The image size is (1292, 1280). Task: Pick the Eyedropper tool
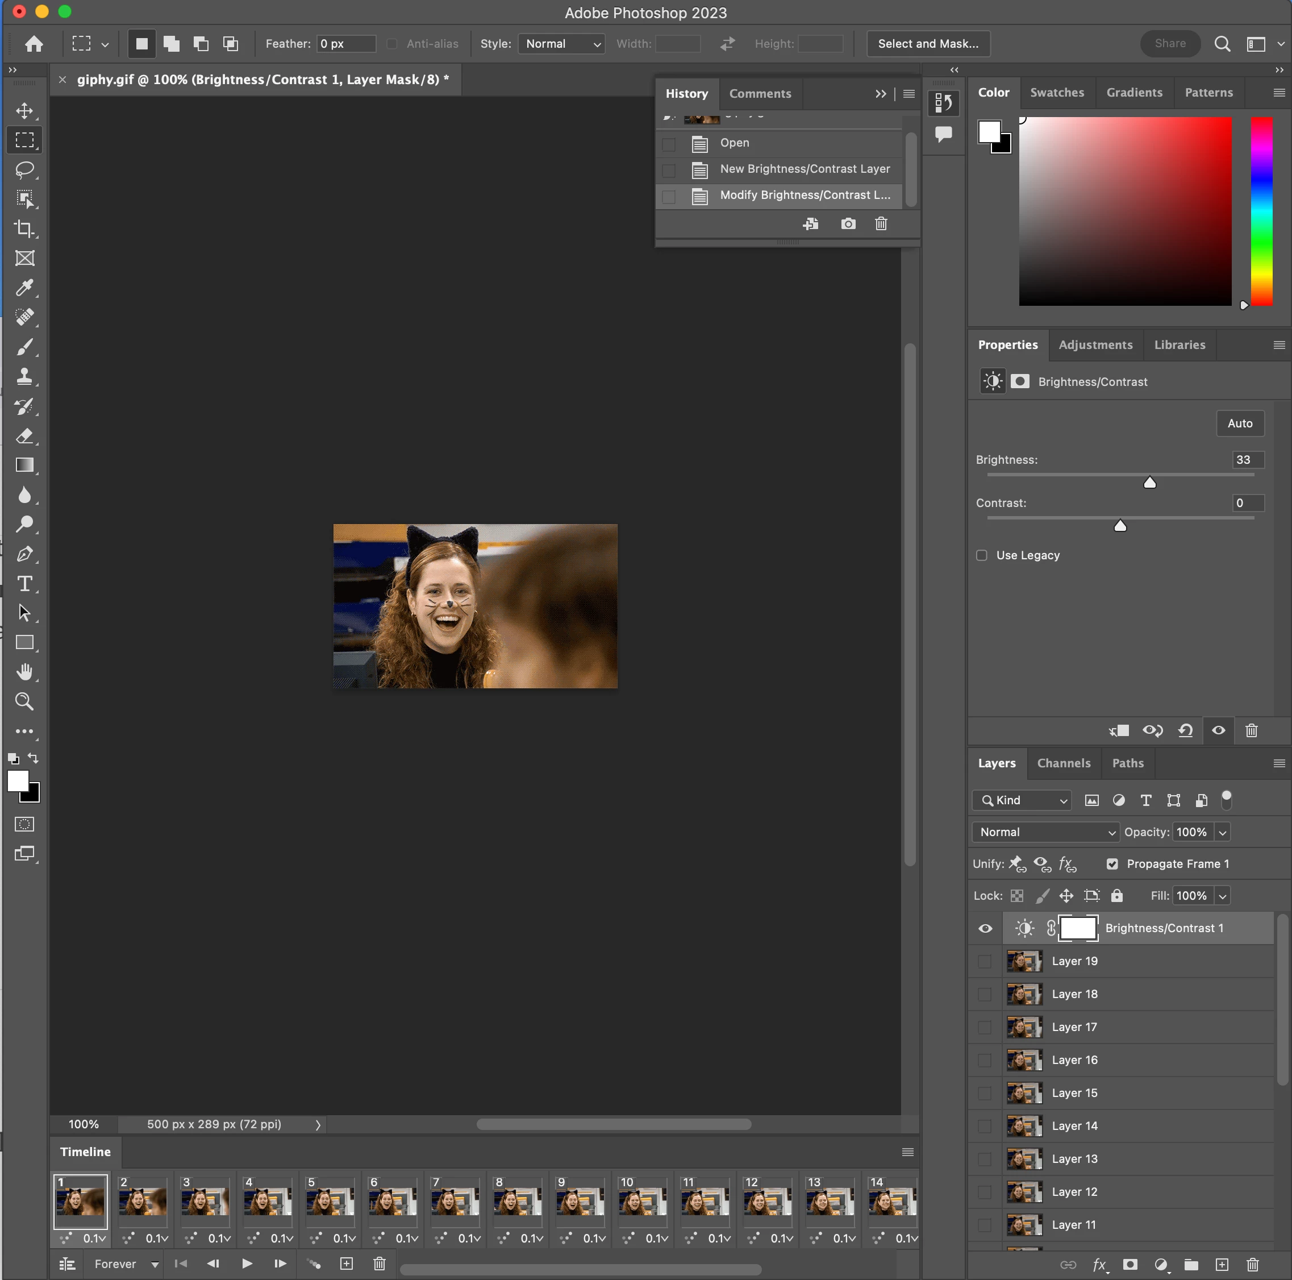25,288
